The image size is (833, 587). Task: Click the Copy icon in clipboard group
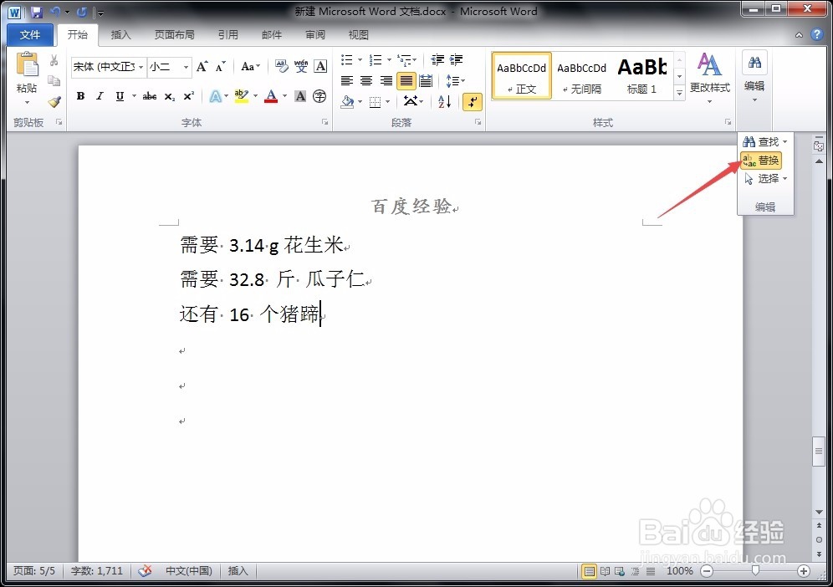click(x=54, y=81)
